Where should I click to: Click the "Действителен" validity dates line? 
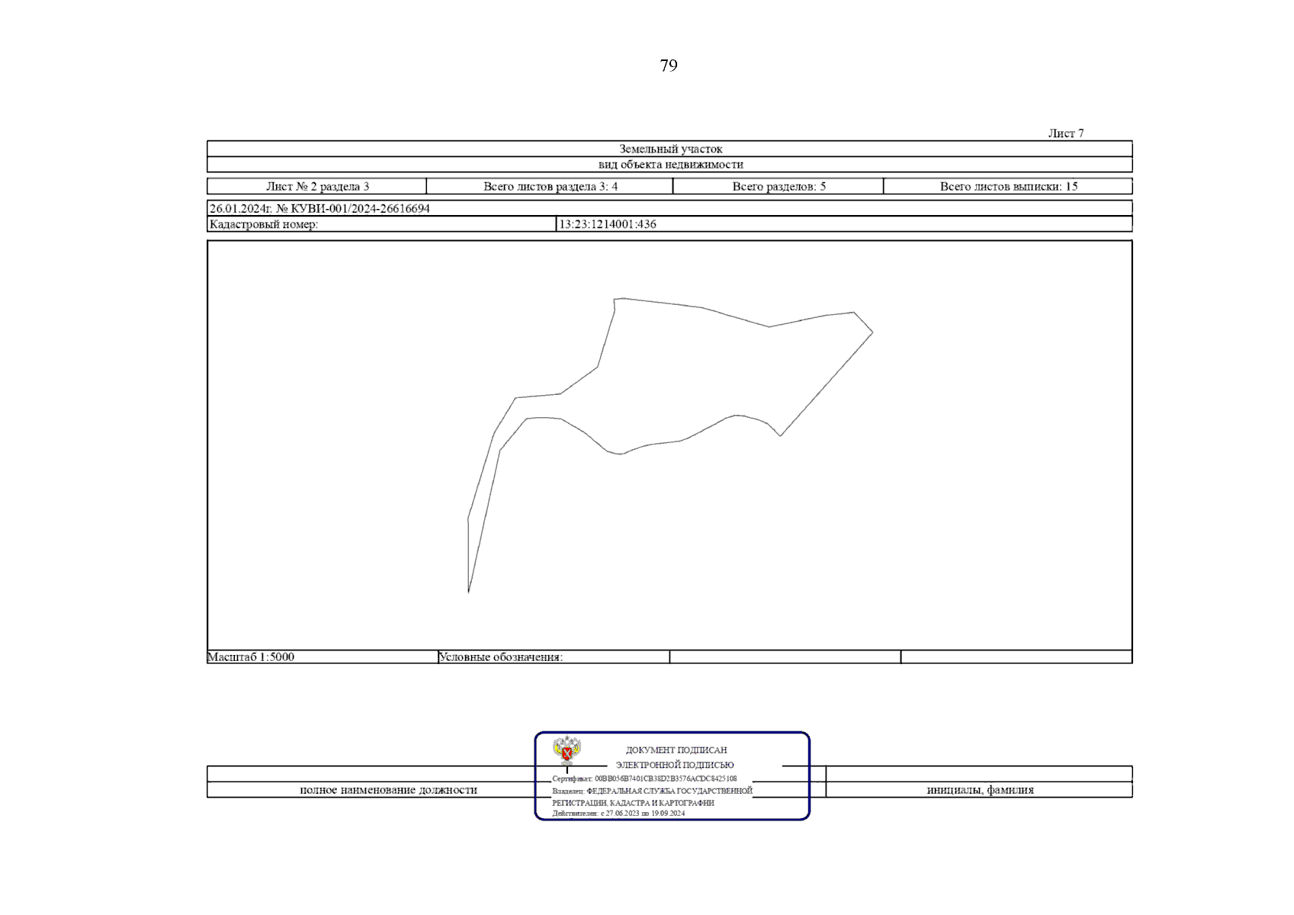[618, 814]
